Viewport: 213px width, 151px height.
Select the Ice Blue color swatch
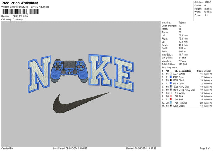coord(171,103)
